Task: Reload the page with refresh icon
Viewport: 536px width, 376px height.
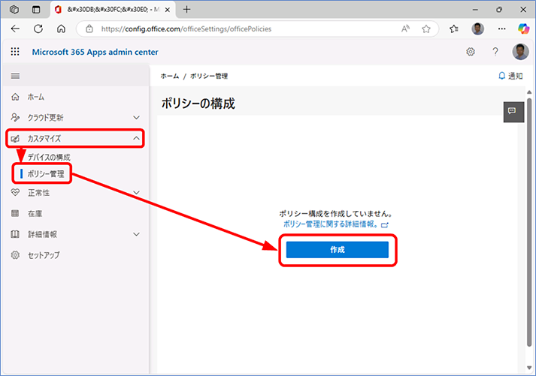Action: (38, 29)
